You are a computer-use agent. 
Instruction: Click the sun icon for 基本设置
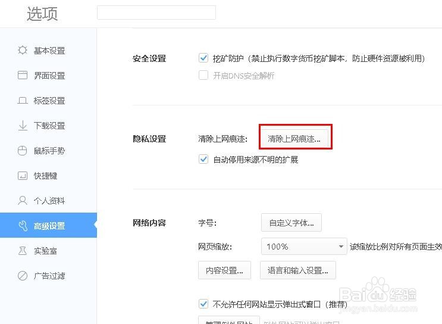pyautogui.click(x=23, y=50)
